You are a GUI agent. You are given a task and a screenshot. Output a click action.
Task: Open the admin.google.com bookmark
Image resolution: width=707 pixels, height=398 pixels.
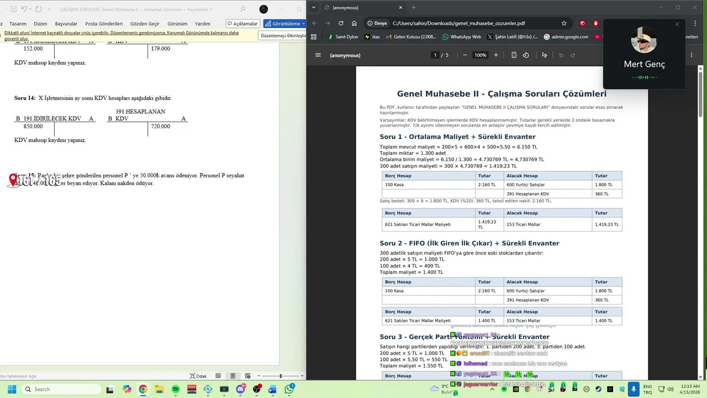566,37
